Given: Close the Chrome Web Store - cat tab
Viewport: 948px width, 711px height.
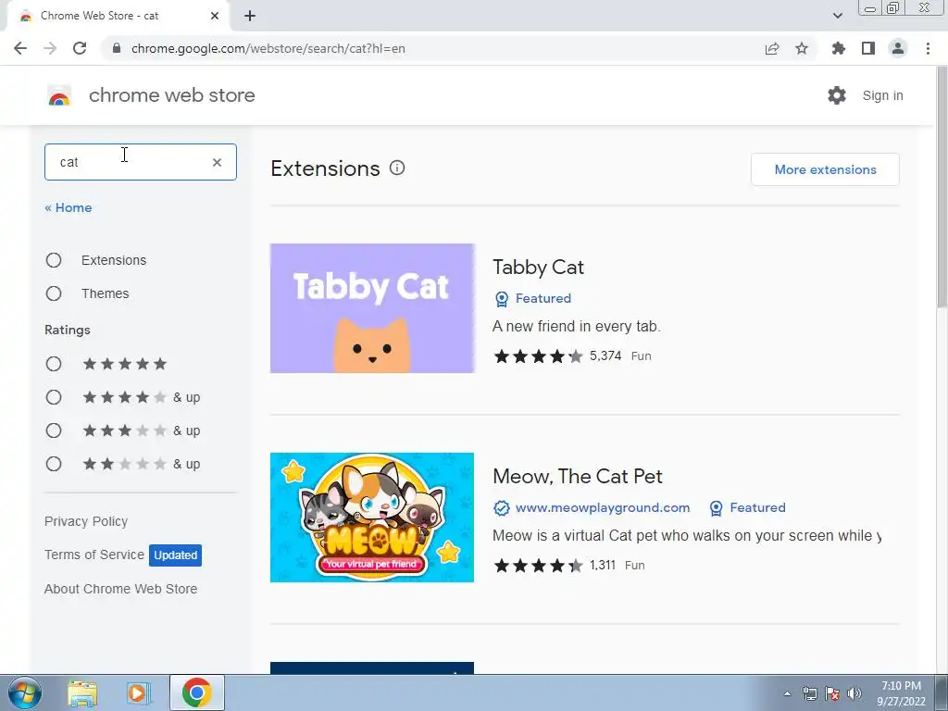Looking at the screenshot, I should pyautogui.click(x=215, y=16).
